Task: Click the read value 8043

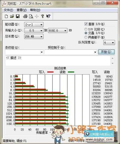Action: click(109, 76)
